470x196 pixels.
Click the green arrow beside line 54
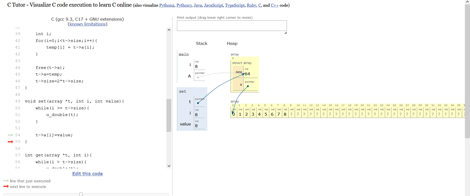(10, 135)
